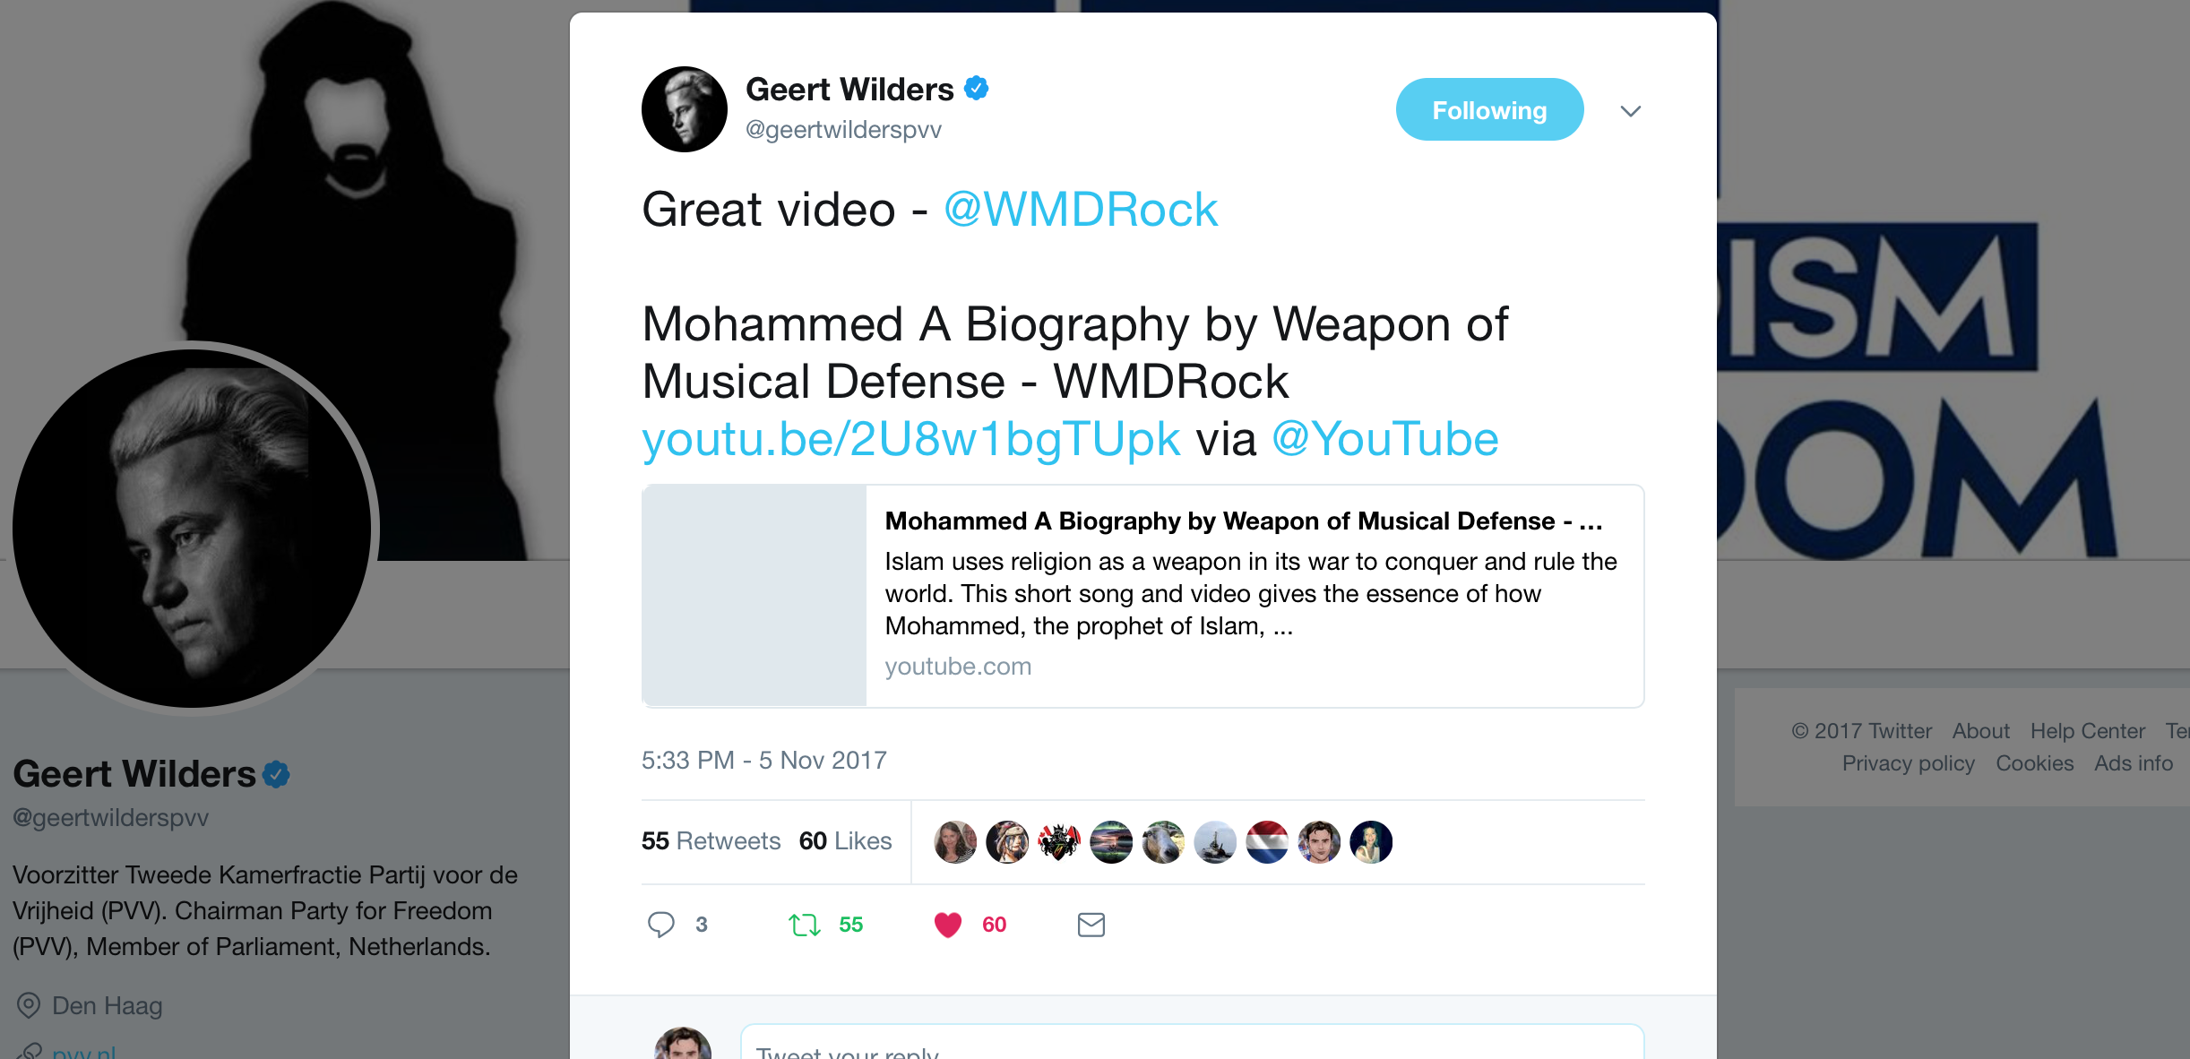Open the Privacy policy footer link
2190x1059 pixels.
(1908, 763)
